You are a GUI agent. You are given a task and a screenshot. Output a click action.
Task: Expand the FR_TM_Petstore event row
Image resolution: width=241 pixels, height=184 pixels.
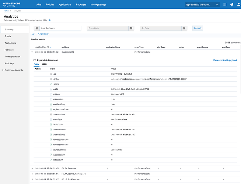(32, 168)
